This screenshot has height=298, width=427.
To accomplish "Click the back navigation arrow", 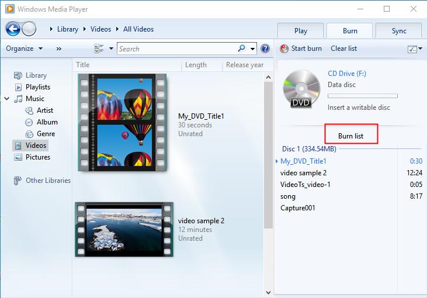I will [x=13, y=29].
